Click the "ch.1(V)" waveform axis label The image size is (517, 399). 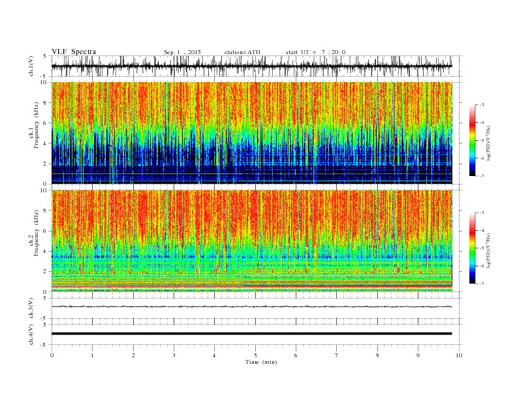pyautogui.click(x=31, y=66)
